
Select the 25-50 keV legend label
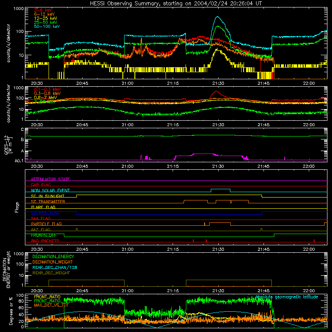[x=46, y=22]
